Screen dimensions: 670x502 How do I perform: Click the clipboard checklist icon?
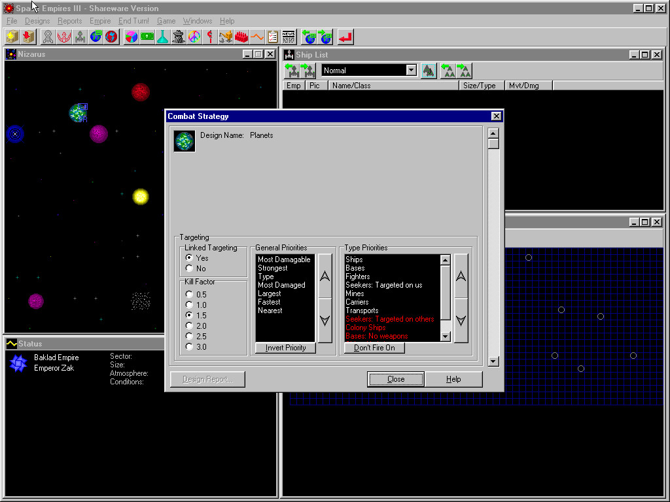coord(273,37)
